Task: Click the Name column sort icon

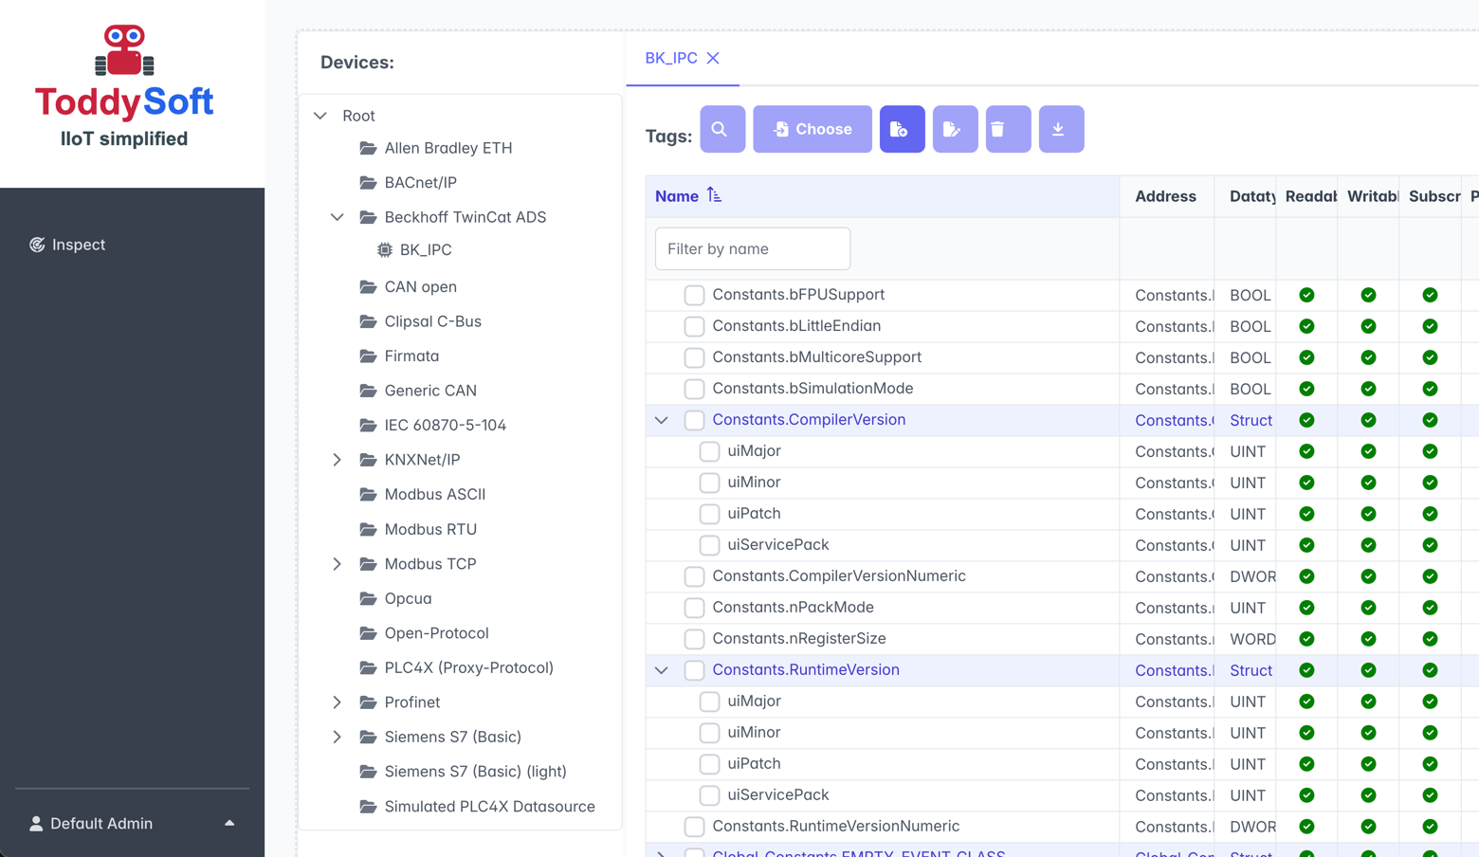Action: point(714,195)
